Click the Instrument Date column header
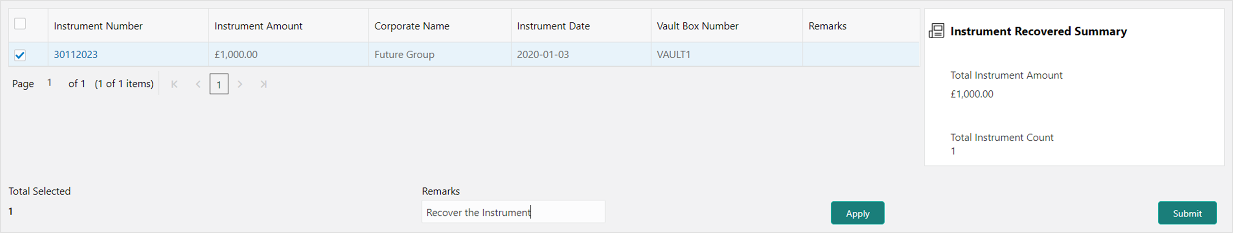This screenshot has width=1233, height=233. 553,26
